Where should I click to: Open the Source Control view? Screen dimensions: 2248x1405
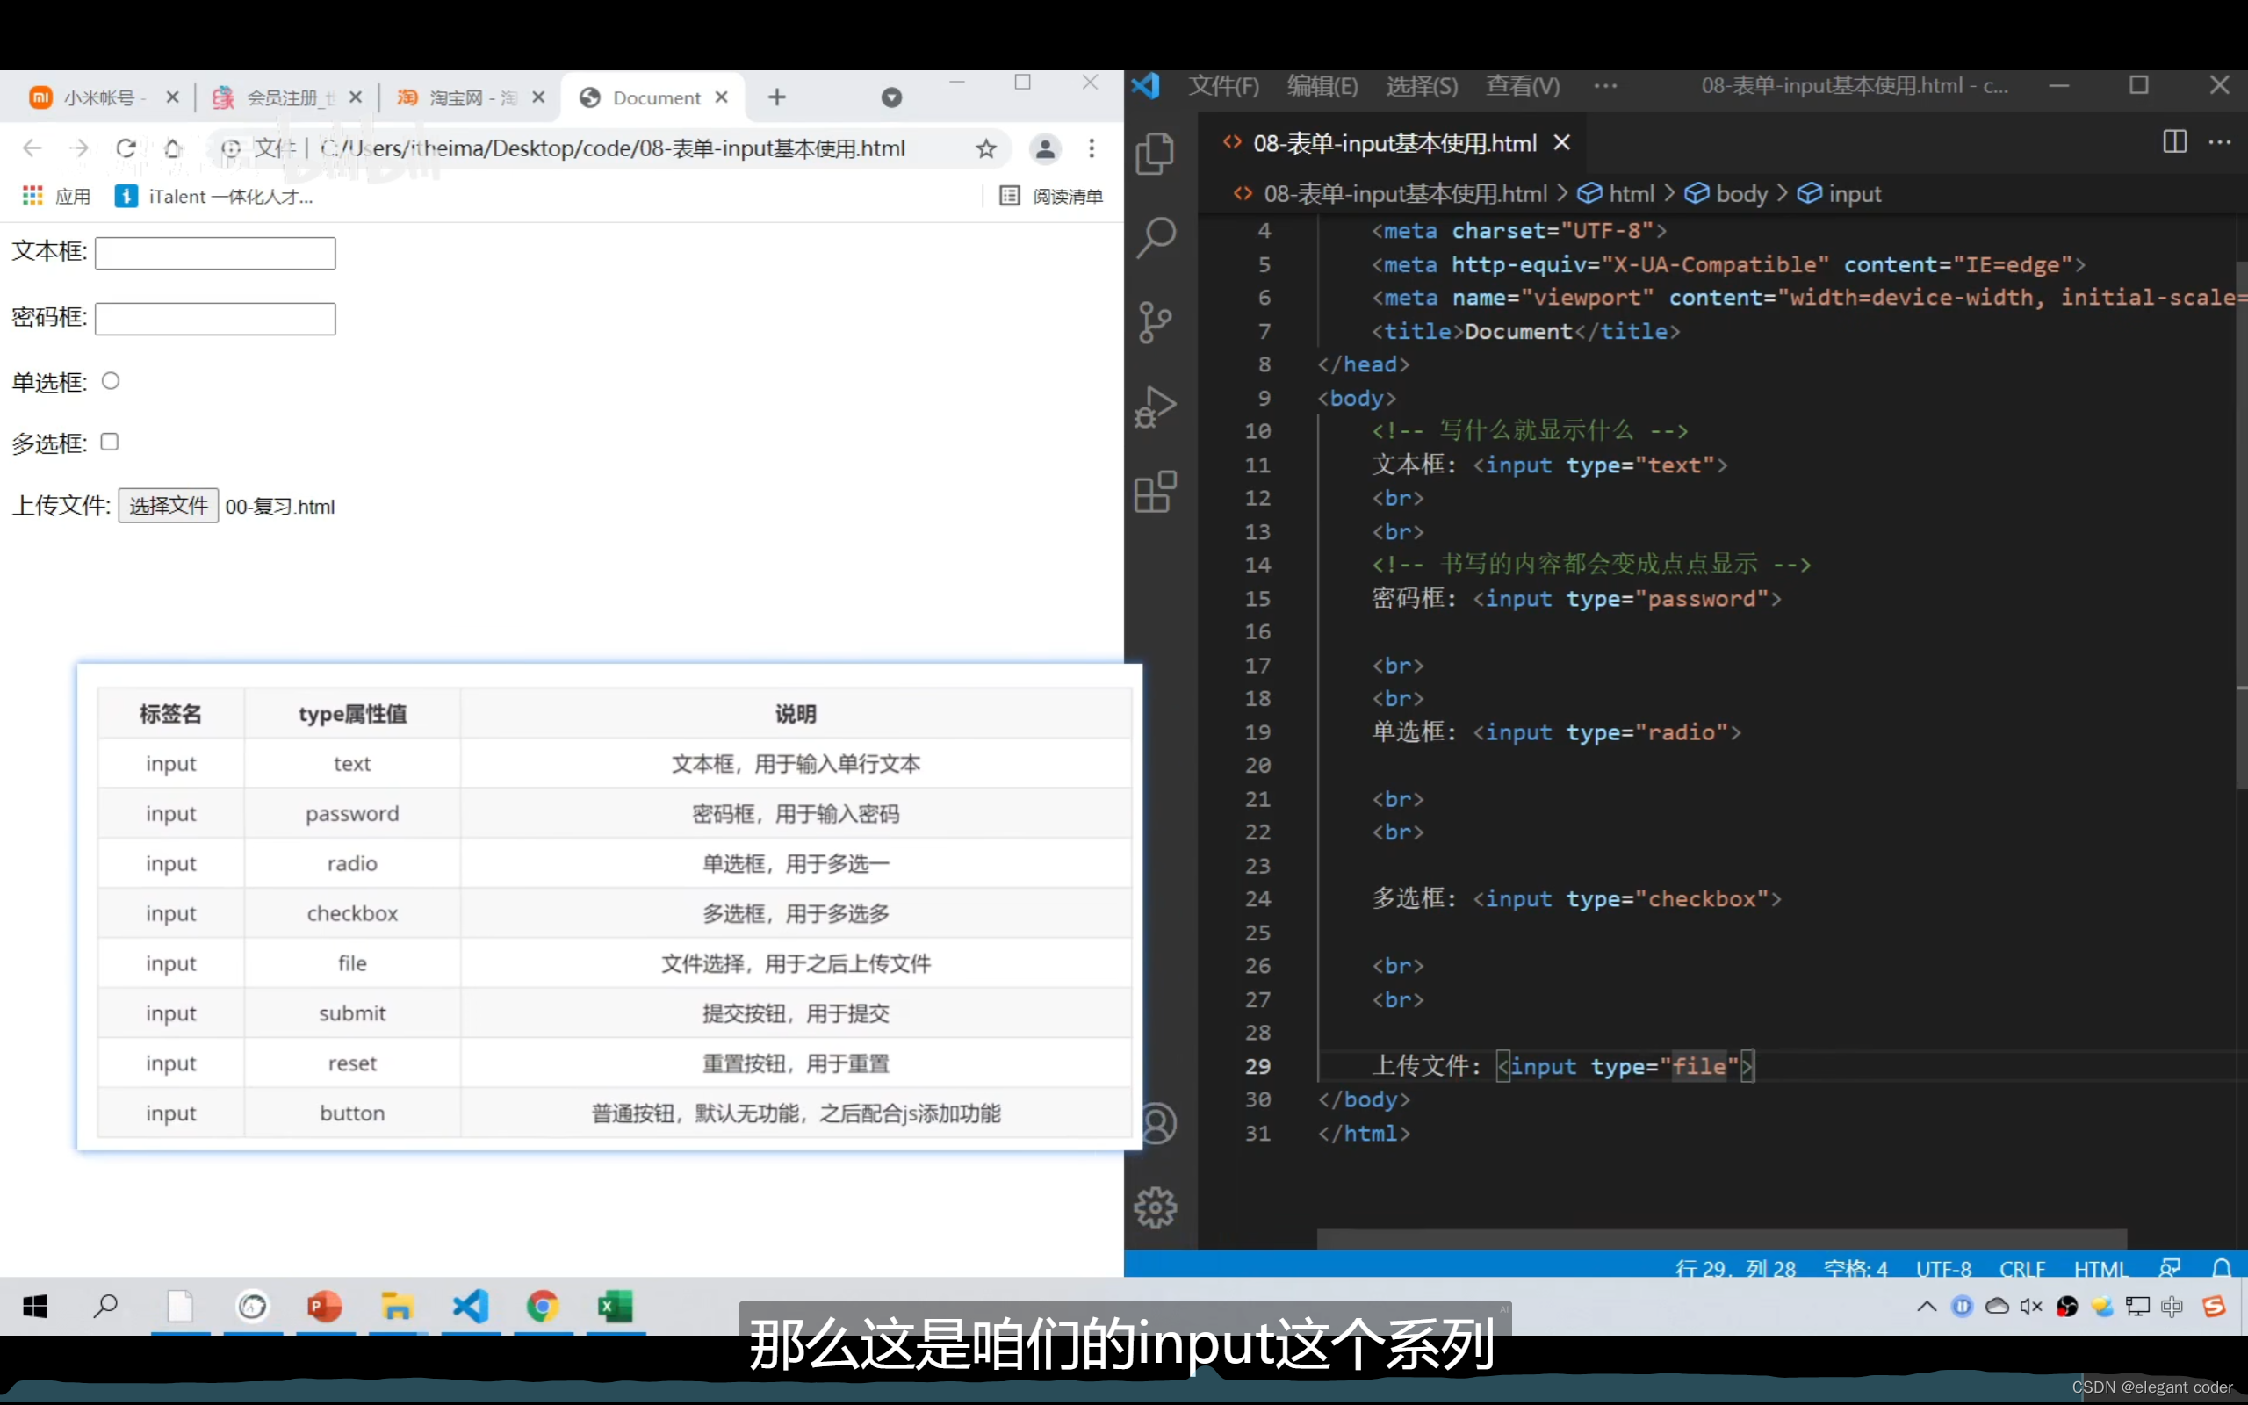pos(1156,322)
